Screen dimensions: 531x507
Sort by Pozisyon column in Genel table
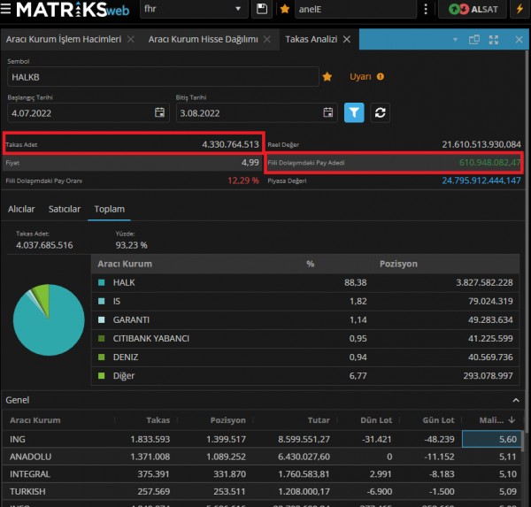click(x=228, y=420)
